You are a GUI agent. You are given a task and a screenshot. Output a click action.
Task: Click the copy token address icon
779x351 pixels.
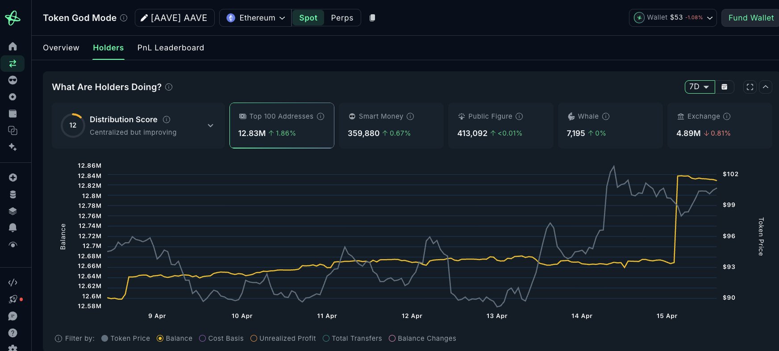[x=372, y=18]
